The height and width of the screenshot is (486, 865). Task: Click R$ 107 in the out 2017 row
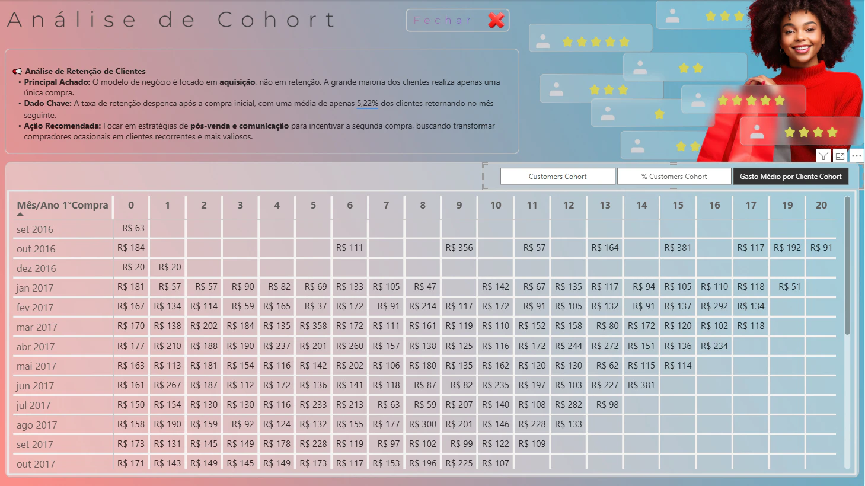[496, 463]
